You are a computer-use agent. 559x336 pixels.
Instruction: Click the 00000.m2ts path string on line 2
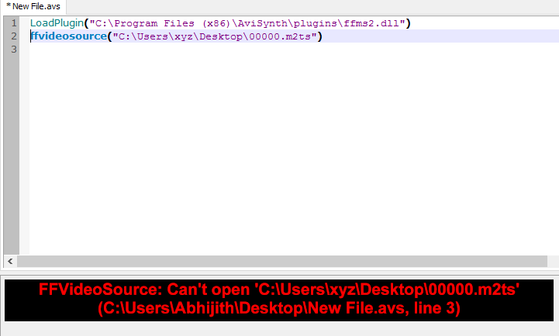pos(215,36)
